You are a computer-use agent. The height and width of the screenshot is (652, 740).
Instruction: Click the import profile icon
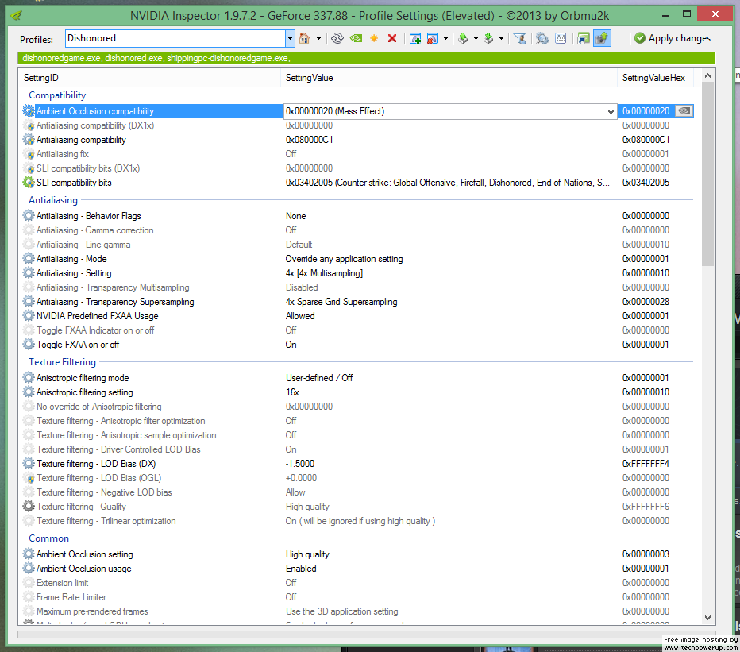click(488, 38)
